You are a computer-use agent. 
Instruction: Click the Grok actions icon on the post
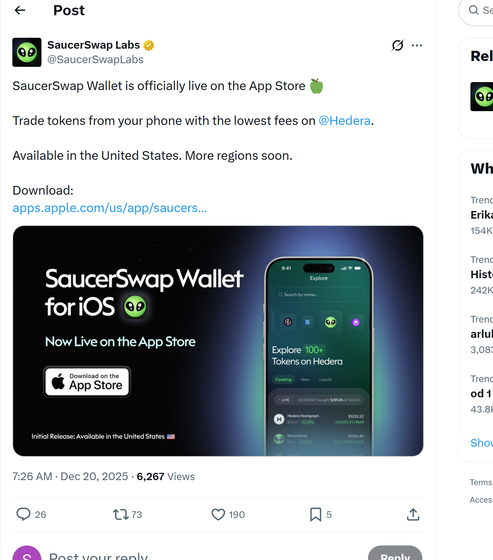tap(397, 45)
